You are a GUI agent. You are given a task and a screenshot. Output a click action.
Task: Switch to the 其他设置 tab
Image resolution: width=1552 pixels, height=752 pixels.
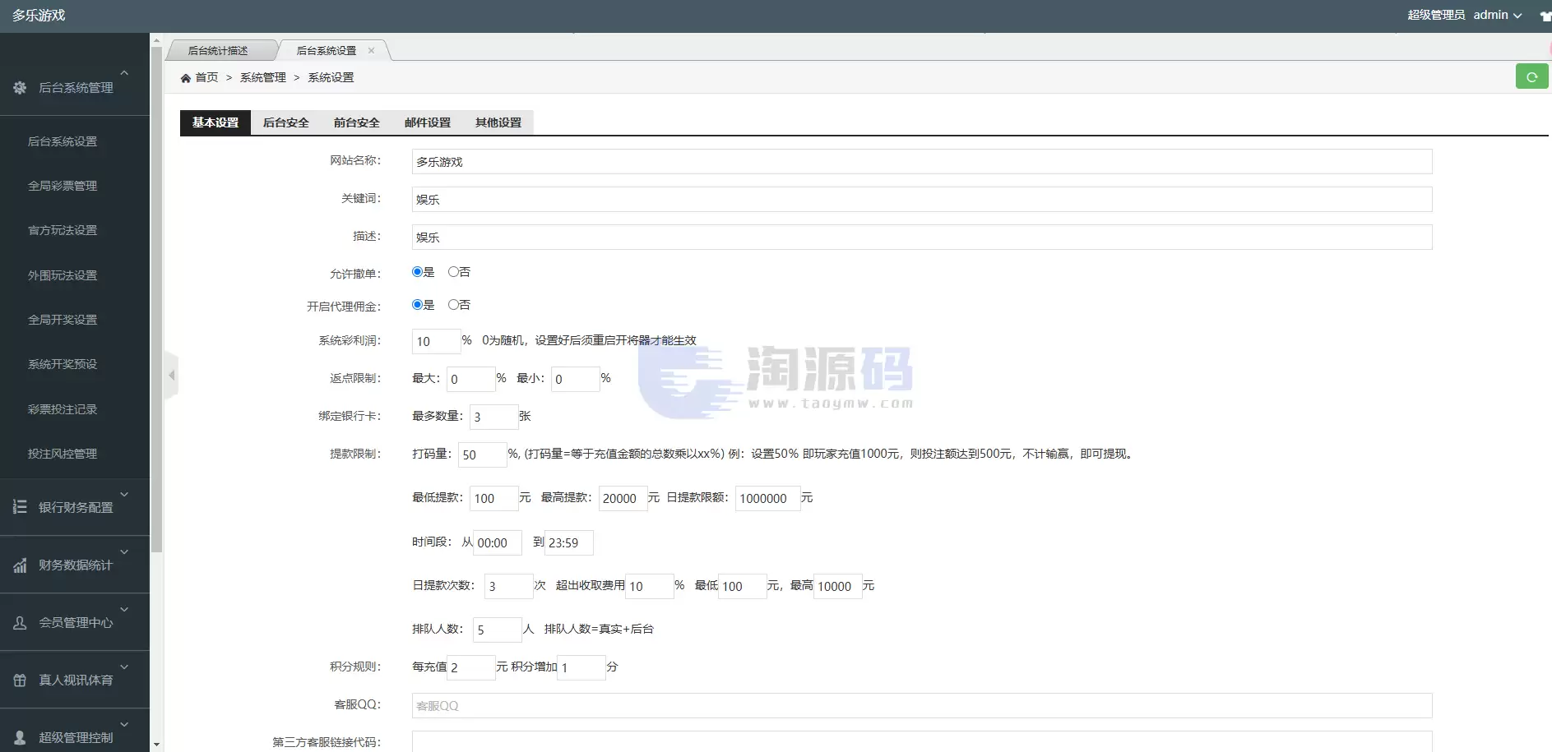click(x=498, y=122)
